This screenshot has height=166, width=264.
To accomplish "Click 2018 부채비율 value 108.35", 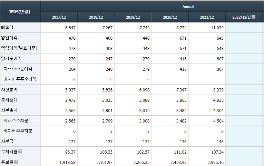I will [106, 152].
